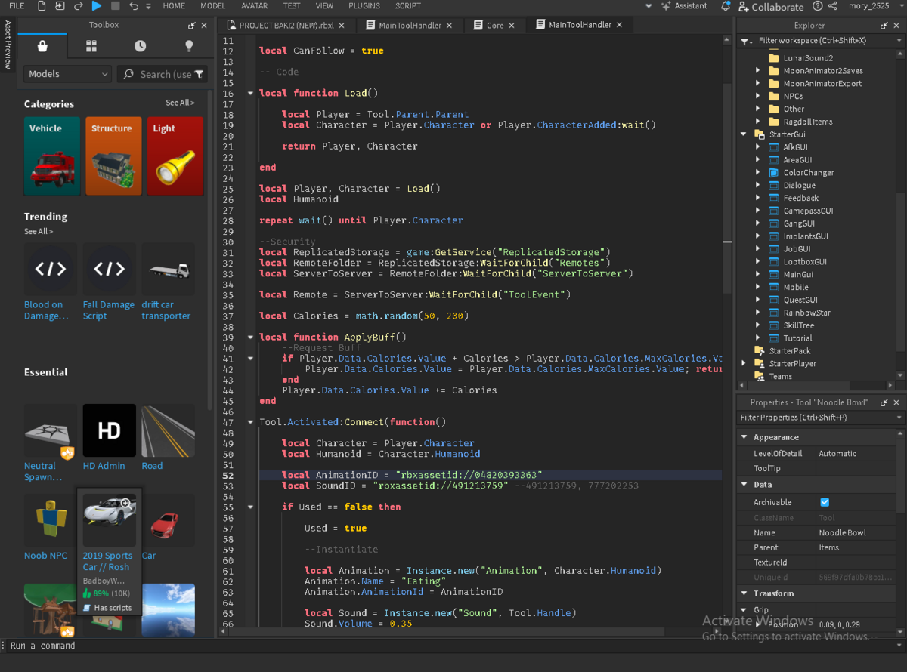Click the Noob NPC asset thumbnail
The height and width of the screenshot is (672, 907).
(51, 520)
